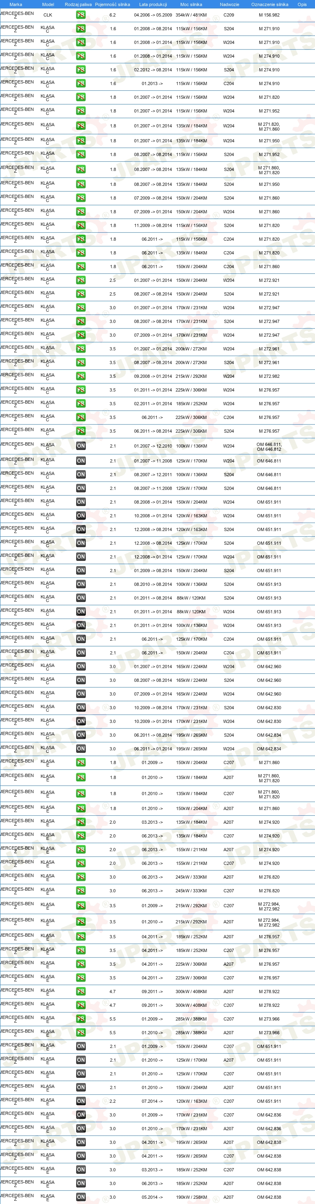Click the production years 08.2008 -> 01.2014
The width and height of the screenshot is (315, 1204).
coord(153,502)
